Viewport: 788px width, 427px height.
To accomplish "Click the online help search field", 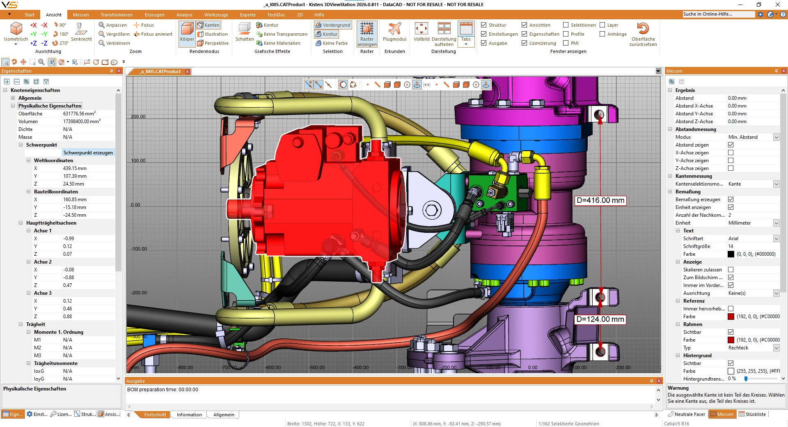I will pyautogui.click(x=718, y=14).
